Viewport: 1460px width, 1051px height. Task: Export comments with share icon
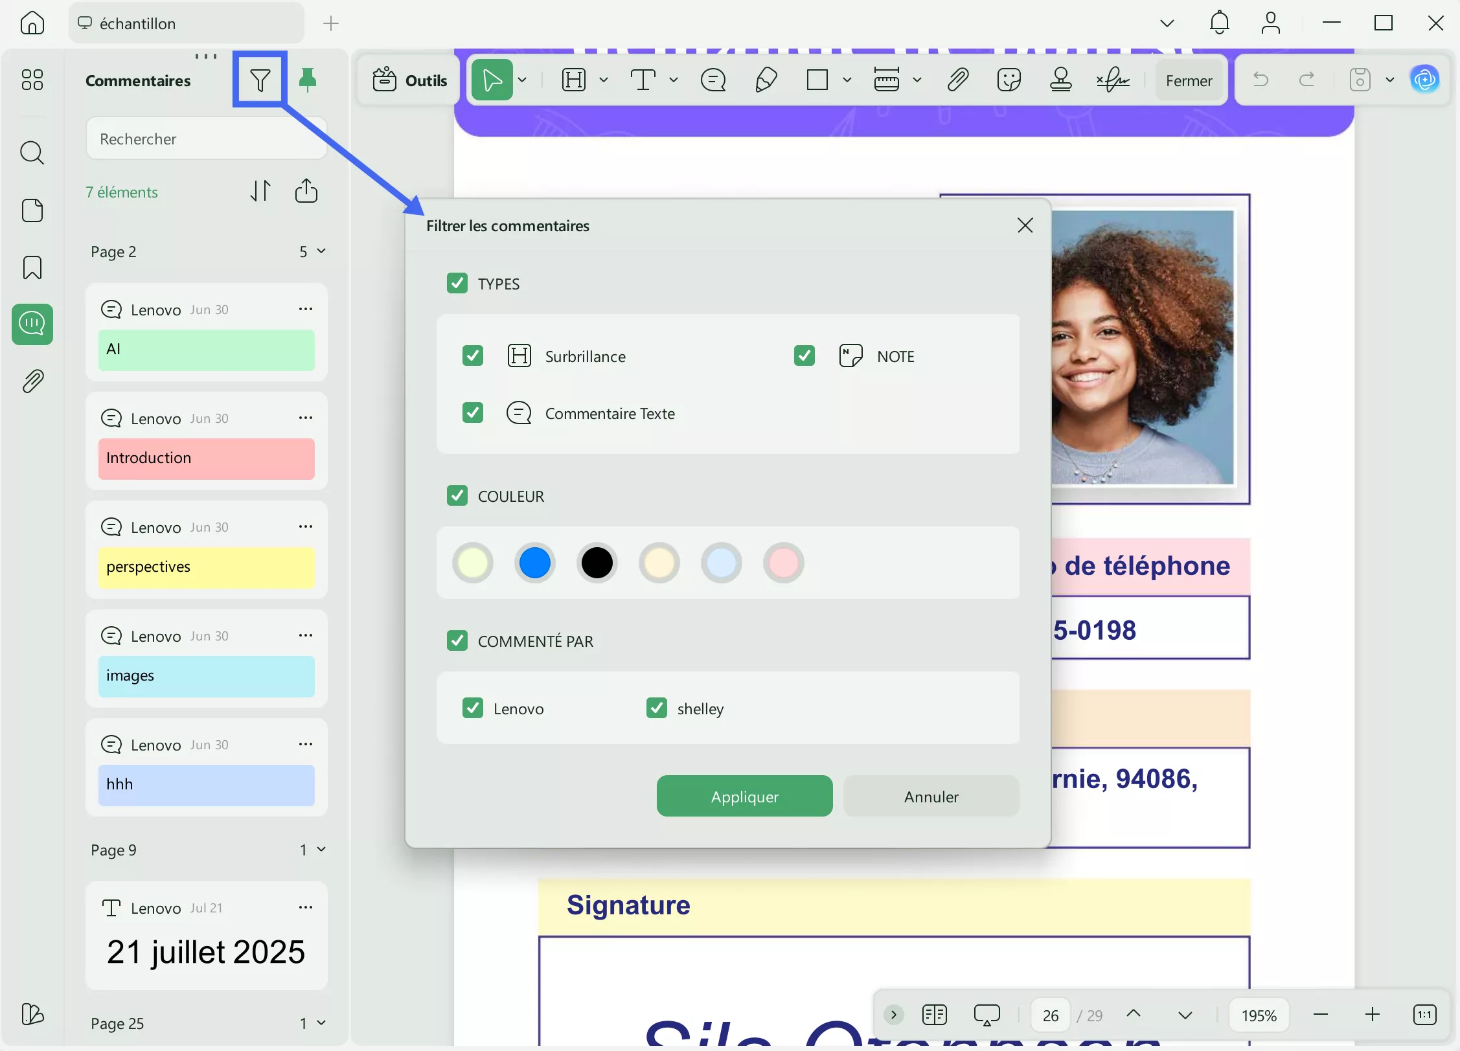click(x=306, y=191)
